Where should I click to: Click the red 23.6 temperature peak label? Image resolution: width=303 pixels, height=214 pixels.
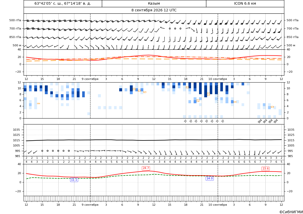(x=265, y=168)
